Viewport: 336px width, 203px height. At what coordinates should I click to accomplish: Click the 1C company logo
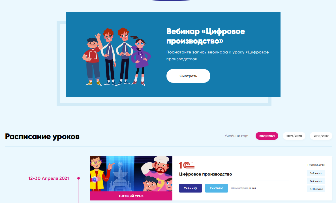pos(187,165)
